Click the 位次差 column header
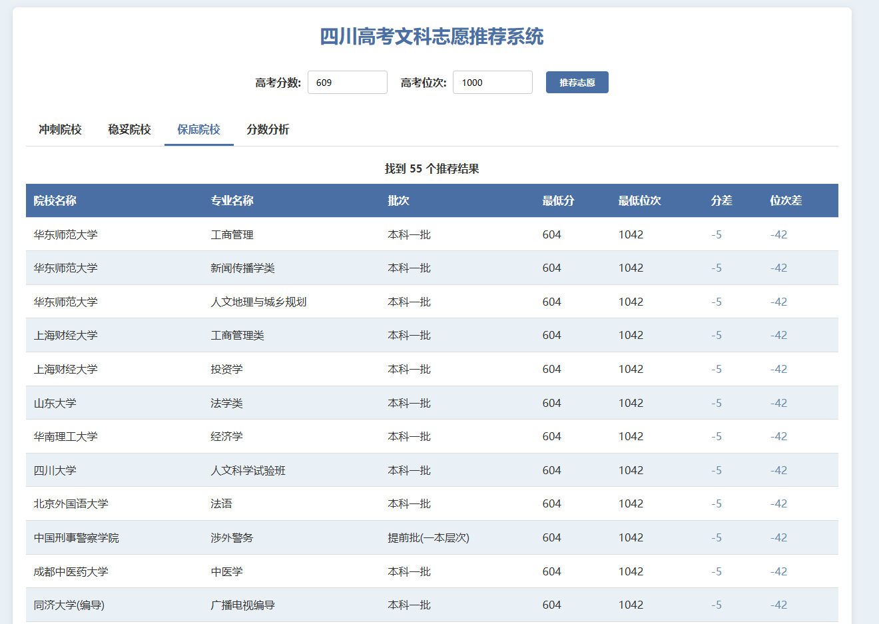This screenshot has height=624, width=879. click(x=786, y=200)
